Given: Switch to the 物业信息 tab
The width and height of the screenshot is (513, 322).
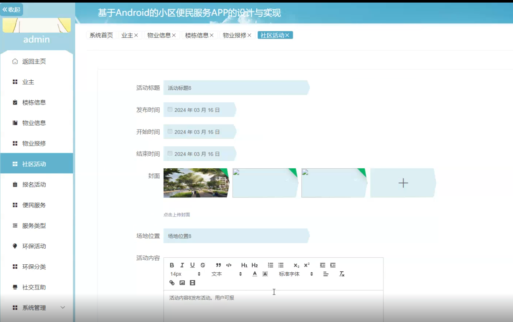Looking at the screenshot, I should click(159, 35).
